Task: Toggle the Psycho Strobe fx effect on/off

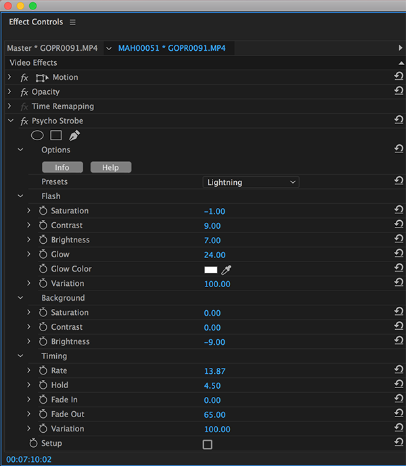Action: tap(24, 121)
